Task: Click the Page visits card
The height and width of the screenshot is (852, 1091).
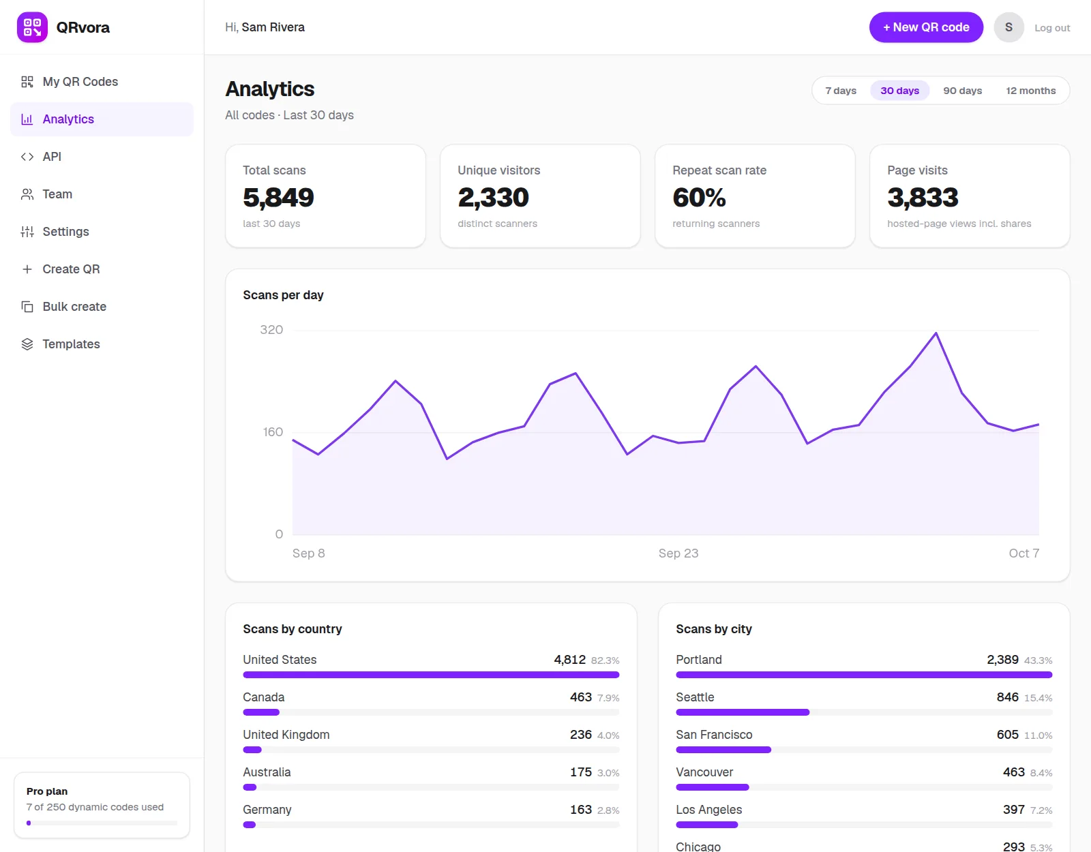Action: (970, 196)
